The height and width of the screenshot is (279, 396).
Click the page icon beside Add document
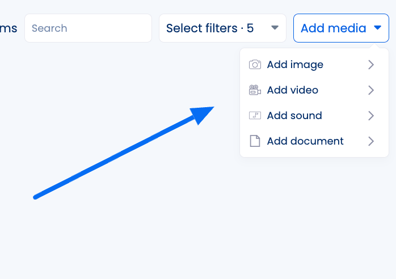[255, 141]
